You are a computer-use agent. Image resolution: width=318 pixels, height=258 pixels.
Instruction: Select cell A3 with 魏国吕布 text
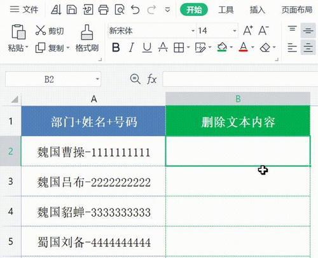coord(93,181)
